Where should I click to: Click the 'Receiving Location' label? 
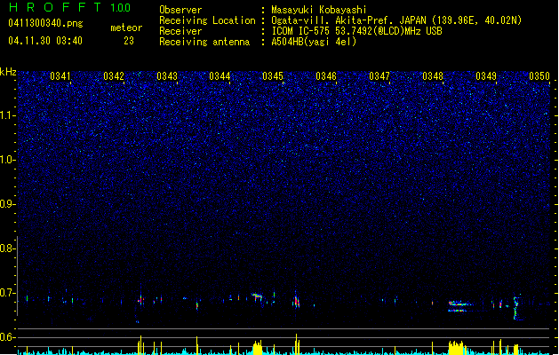[207, 20]
